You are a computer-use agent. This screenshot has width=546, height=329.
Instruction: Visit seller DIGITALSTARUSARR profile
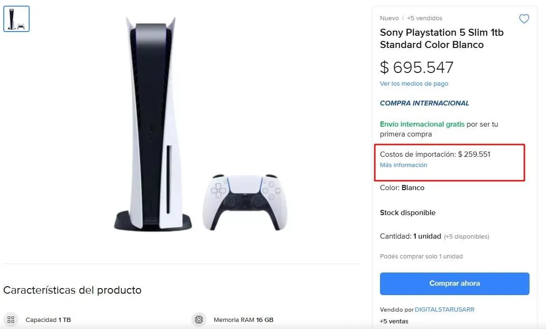click(x=444, y=310)
